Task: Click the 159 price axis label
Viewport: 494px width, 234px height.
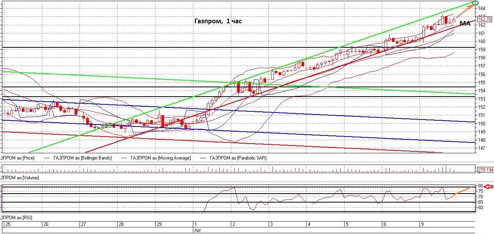Action: coord(481,50)
